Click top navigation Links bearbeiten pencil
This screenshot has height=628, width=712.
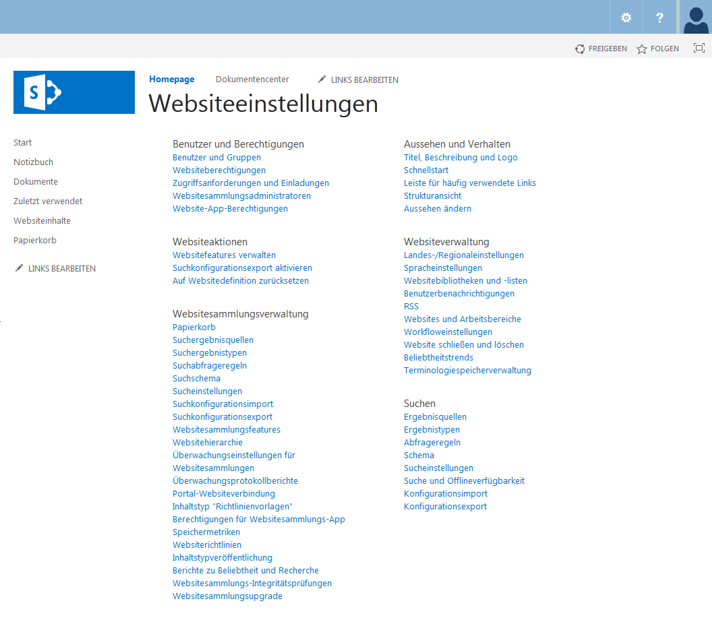pyautogui.click(x=322, y=80)
